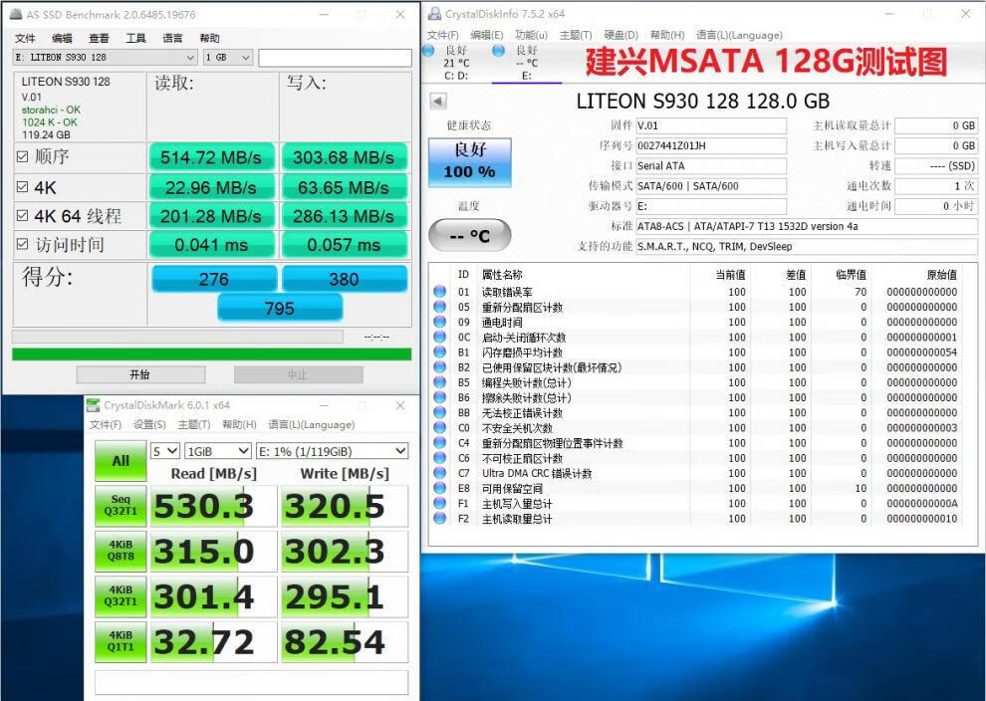986x701 pixels.
Task: Select the C: D: disk status orb
Action: 429,51
